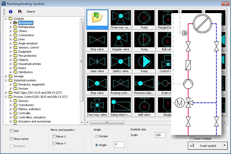This screenshot has height=154, width=231.
Task: Select the Pressure reducer symbol
Action: point(144,85)
